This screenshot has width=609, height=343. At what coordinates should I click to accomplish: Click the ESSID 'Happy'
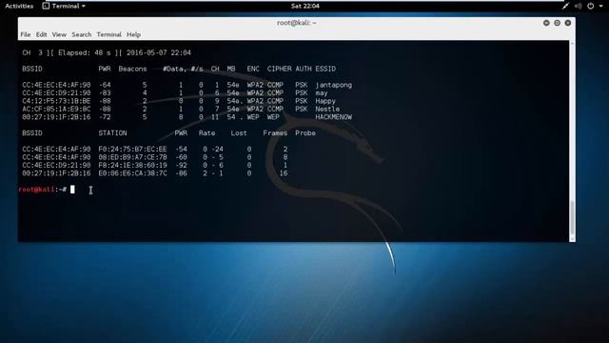[325, 101]
